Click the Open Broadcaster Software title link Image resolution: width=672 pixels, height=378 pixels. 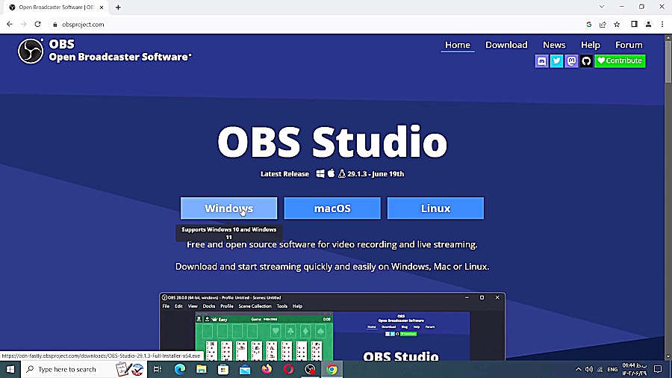(x=120, y=57)
